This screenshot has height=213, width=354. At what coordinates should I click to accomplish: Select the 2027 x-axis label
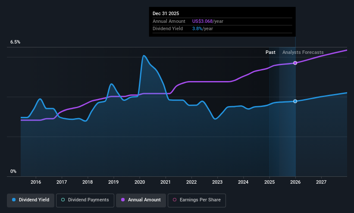321,182
